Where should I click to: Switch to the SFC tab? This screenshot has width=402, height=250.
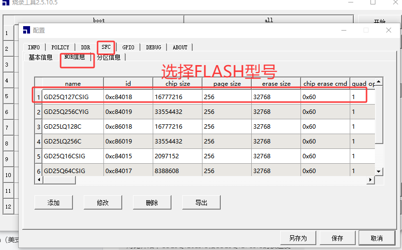[106, 47]
